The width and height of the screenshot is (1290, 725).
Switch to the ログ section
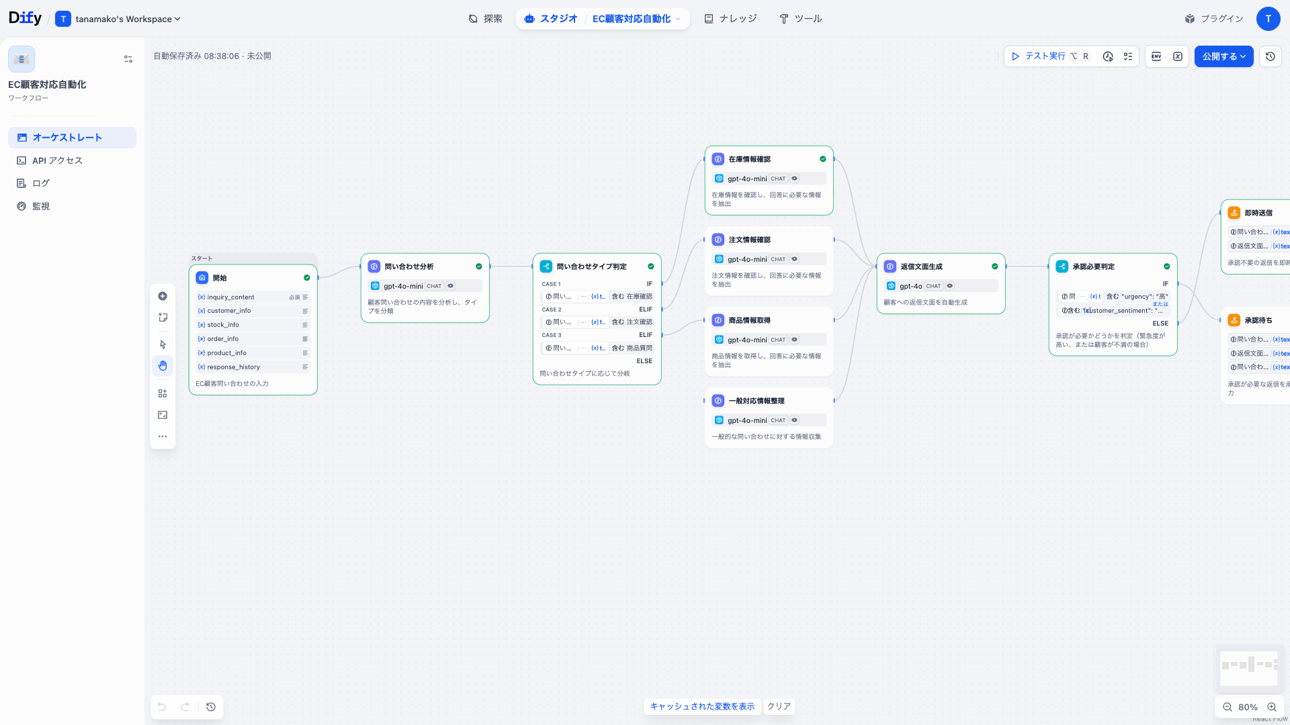click(x=40, y=183)
